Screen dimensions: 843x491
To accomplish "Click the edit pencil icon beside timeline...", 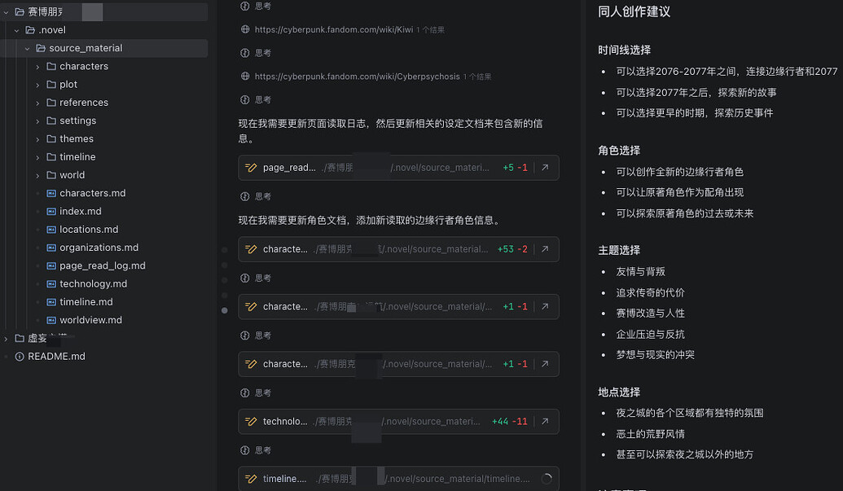I will (x=251, y=479).
